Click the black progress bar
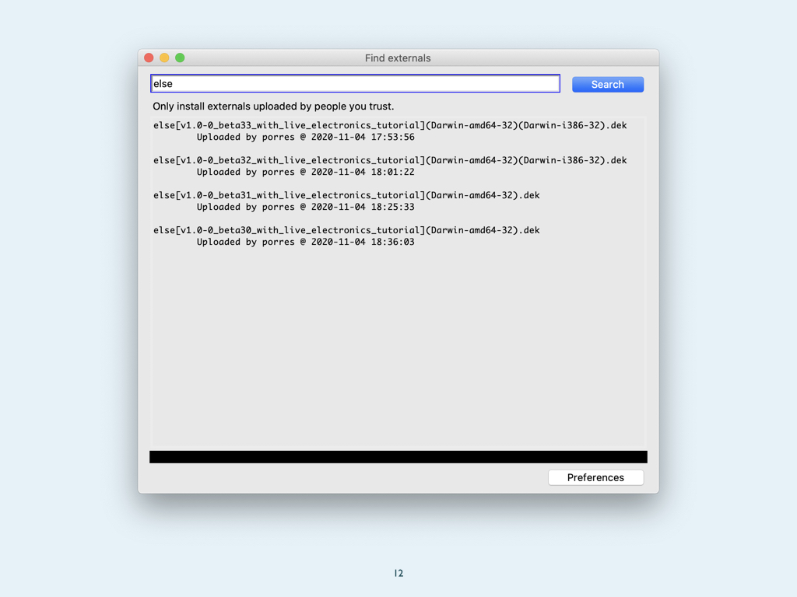The image size is (797, 597). 398,457
